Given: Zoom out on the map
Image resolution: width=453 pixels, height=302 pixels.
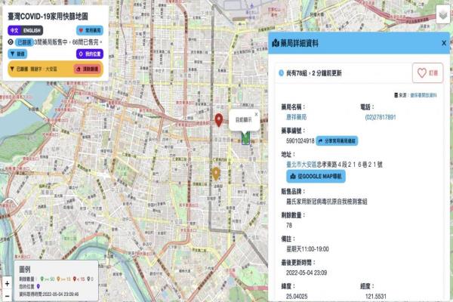Looking at the screenshot, I should pos(7,296).
